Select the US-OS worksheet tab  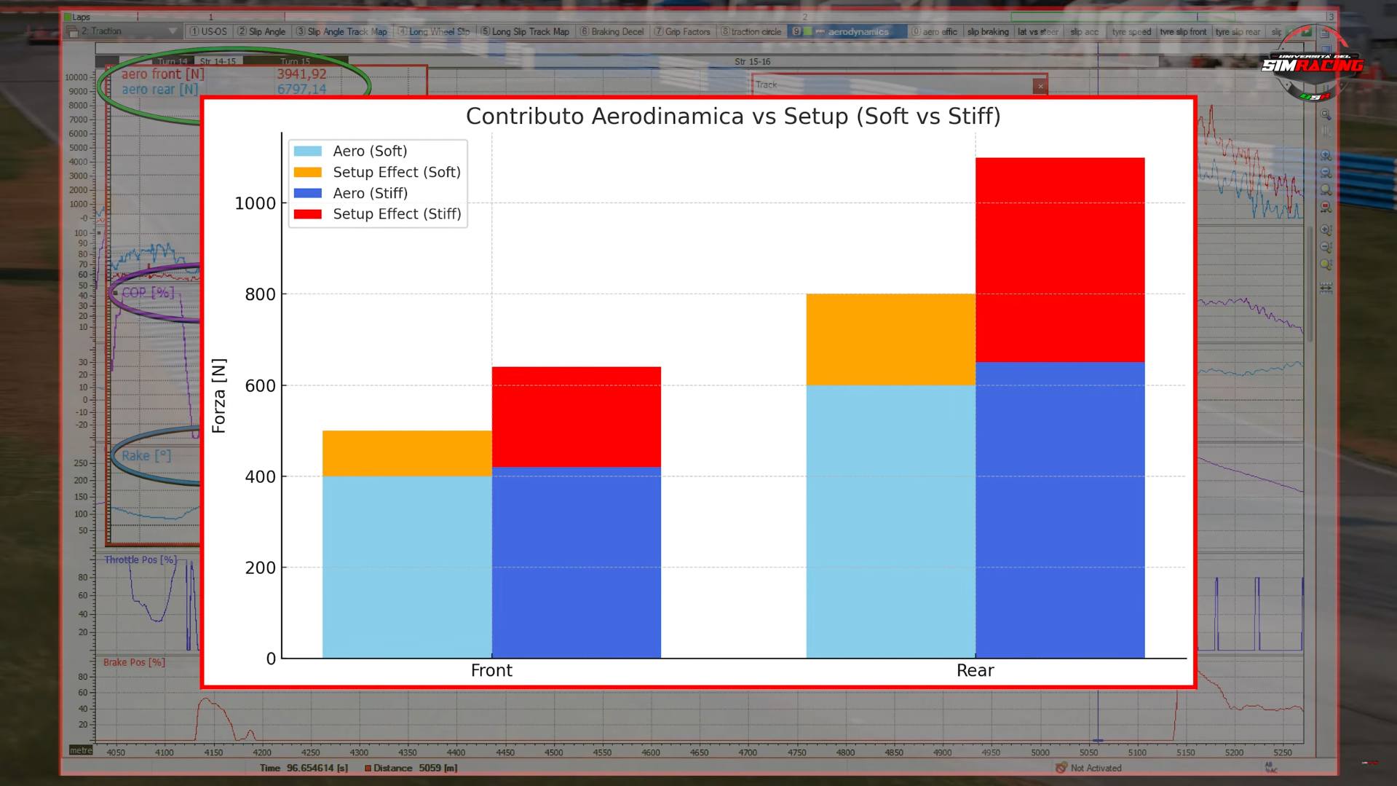pyautogui.click(x=208, y=31)
